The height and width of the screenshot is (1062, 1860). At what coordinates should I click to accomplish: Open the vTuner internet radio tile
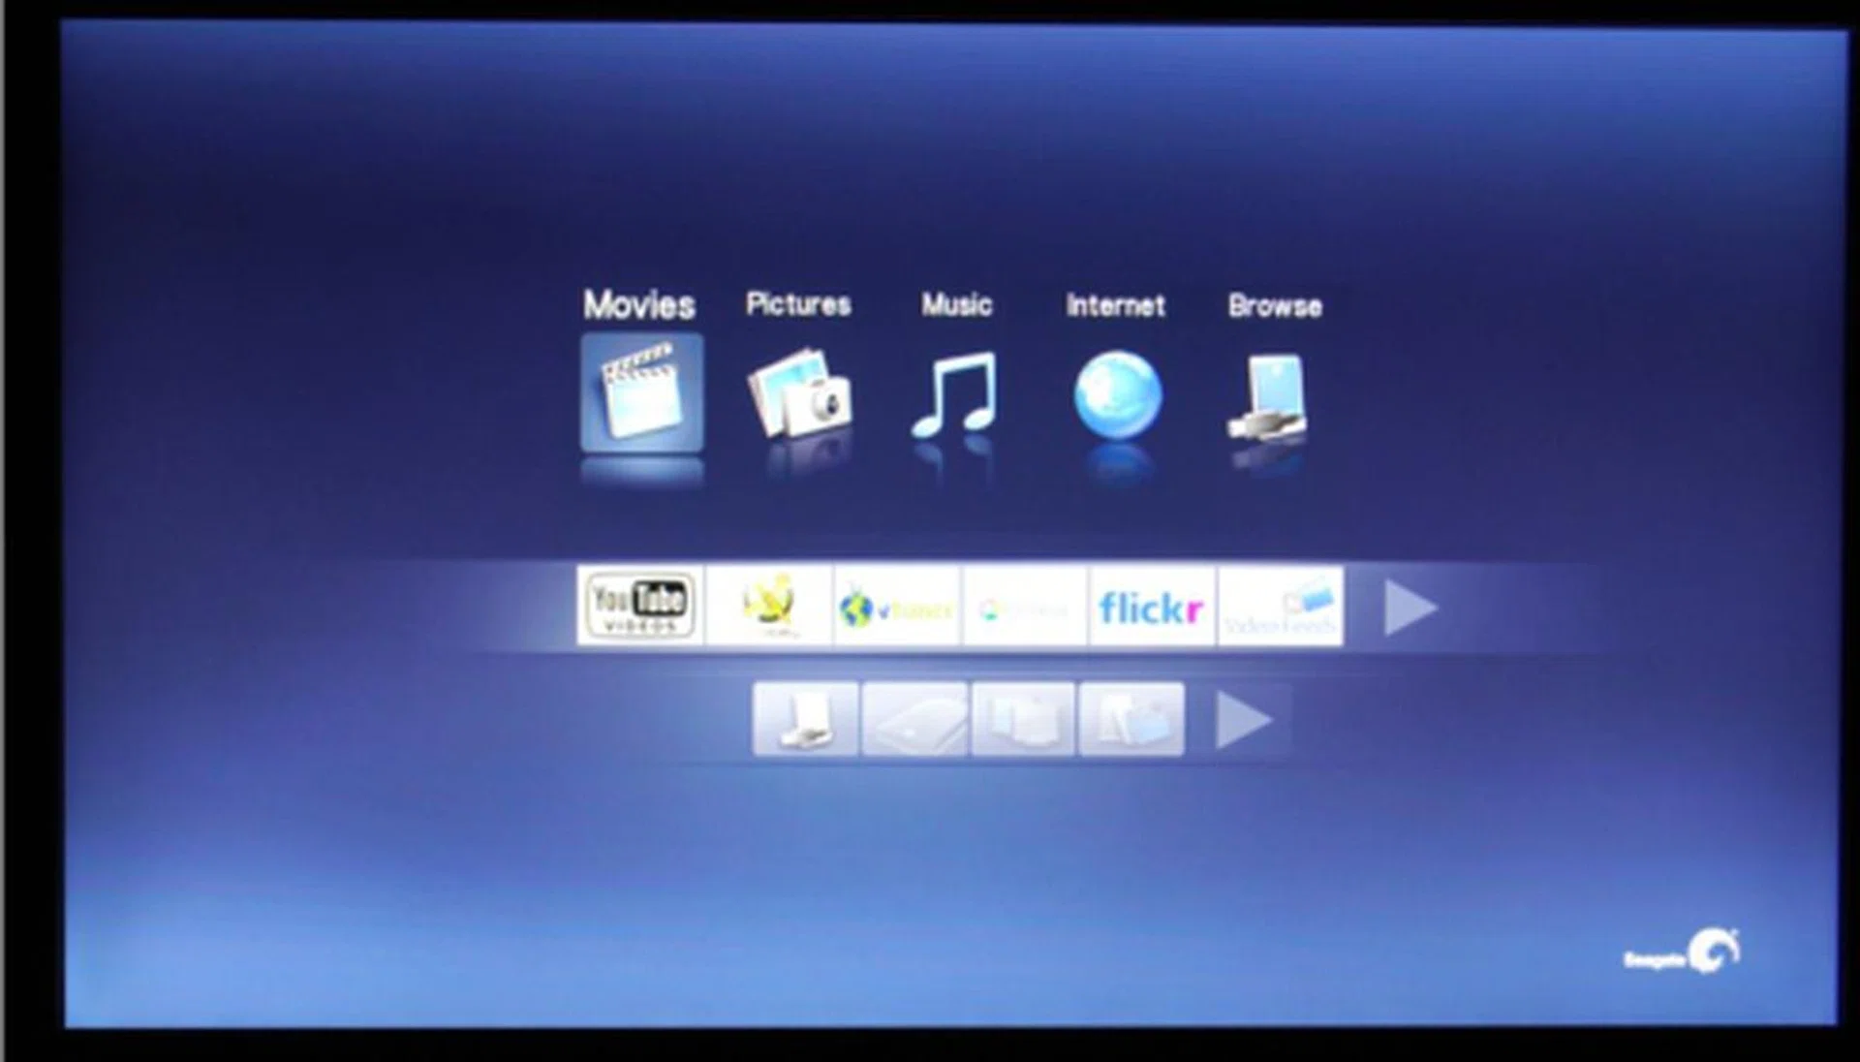tap(896, 608)
